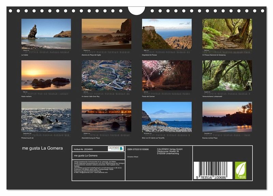Click 'ISBN 9783516100686' text
273x196 pixels.
pyautogui.click(x=138, y=149)
